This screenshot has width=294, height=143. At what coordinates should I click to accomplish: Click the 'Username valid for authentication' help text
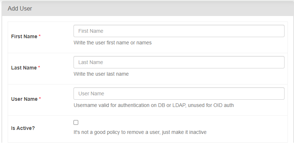coord(154,105)
